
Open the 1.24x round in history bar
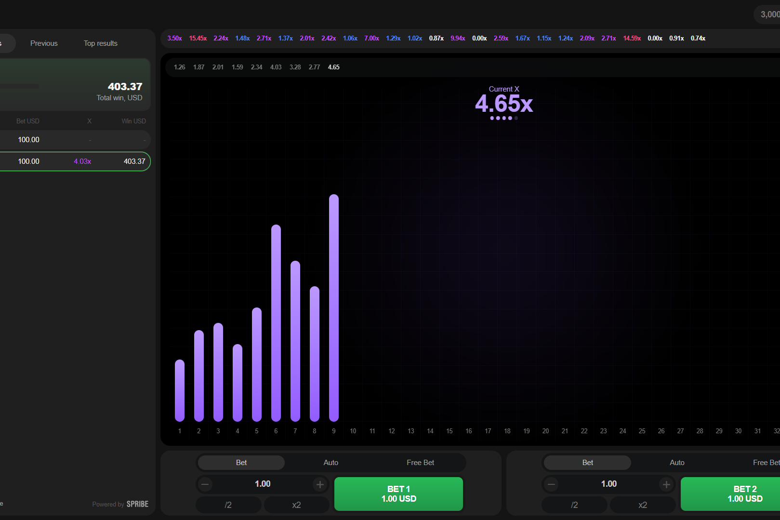coord(566,38)
